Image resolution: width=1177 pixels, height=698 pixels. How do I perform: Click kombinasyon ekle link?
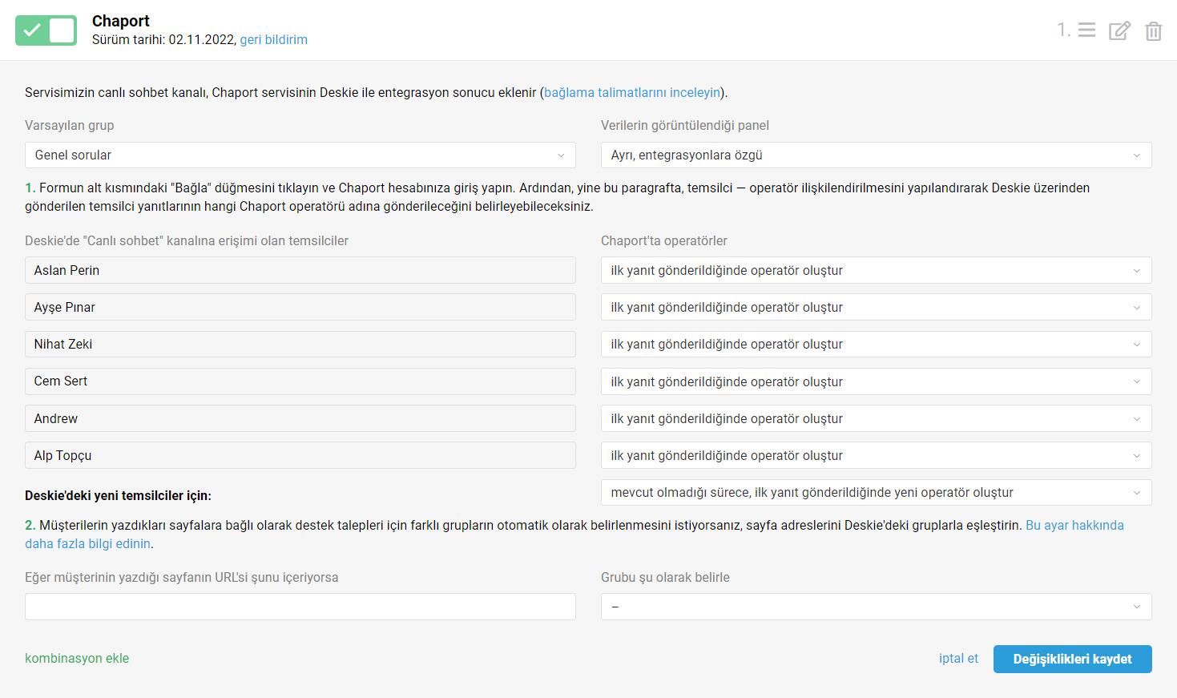77,658
